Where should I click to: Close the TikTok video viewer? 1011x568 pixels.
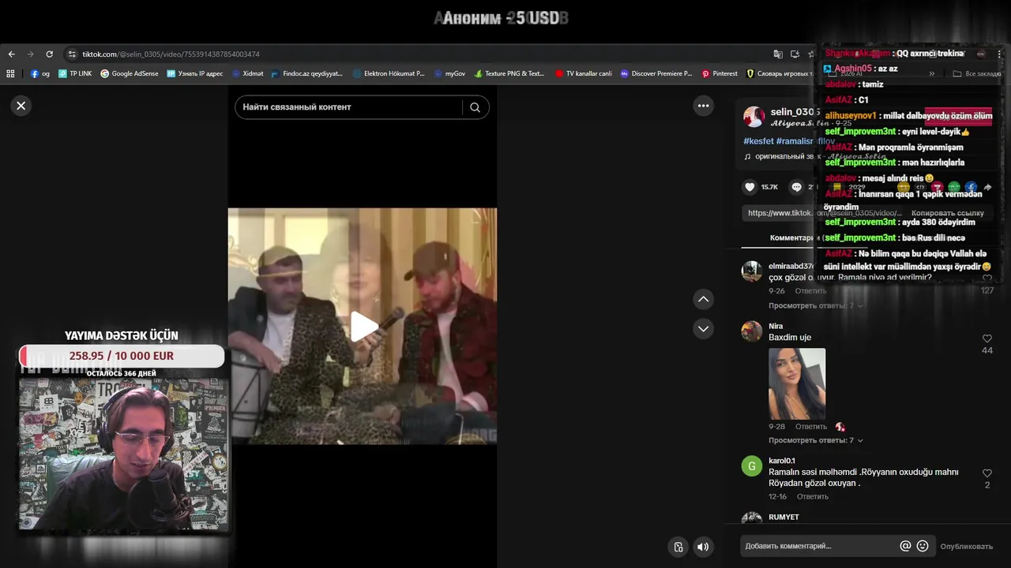click(21, 106)
